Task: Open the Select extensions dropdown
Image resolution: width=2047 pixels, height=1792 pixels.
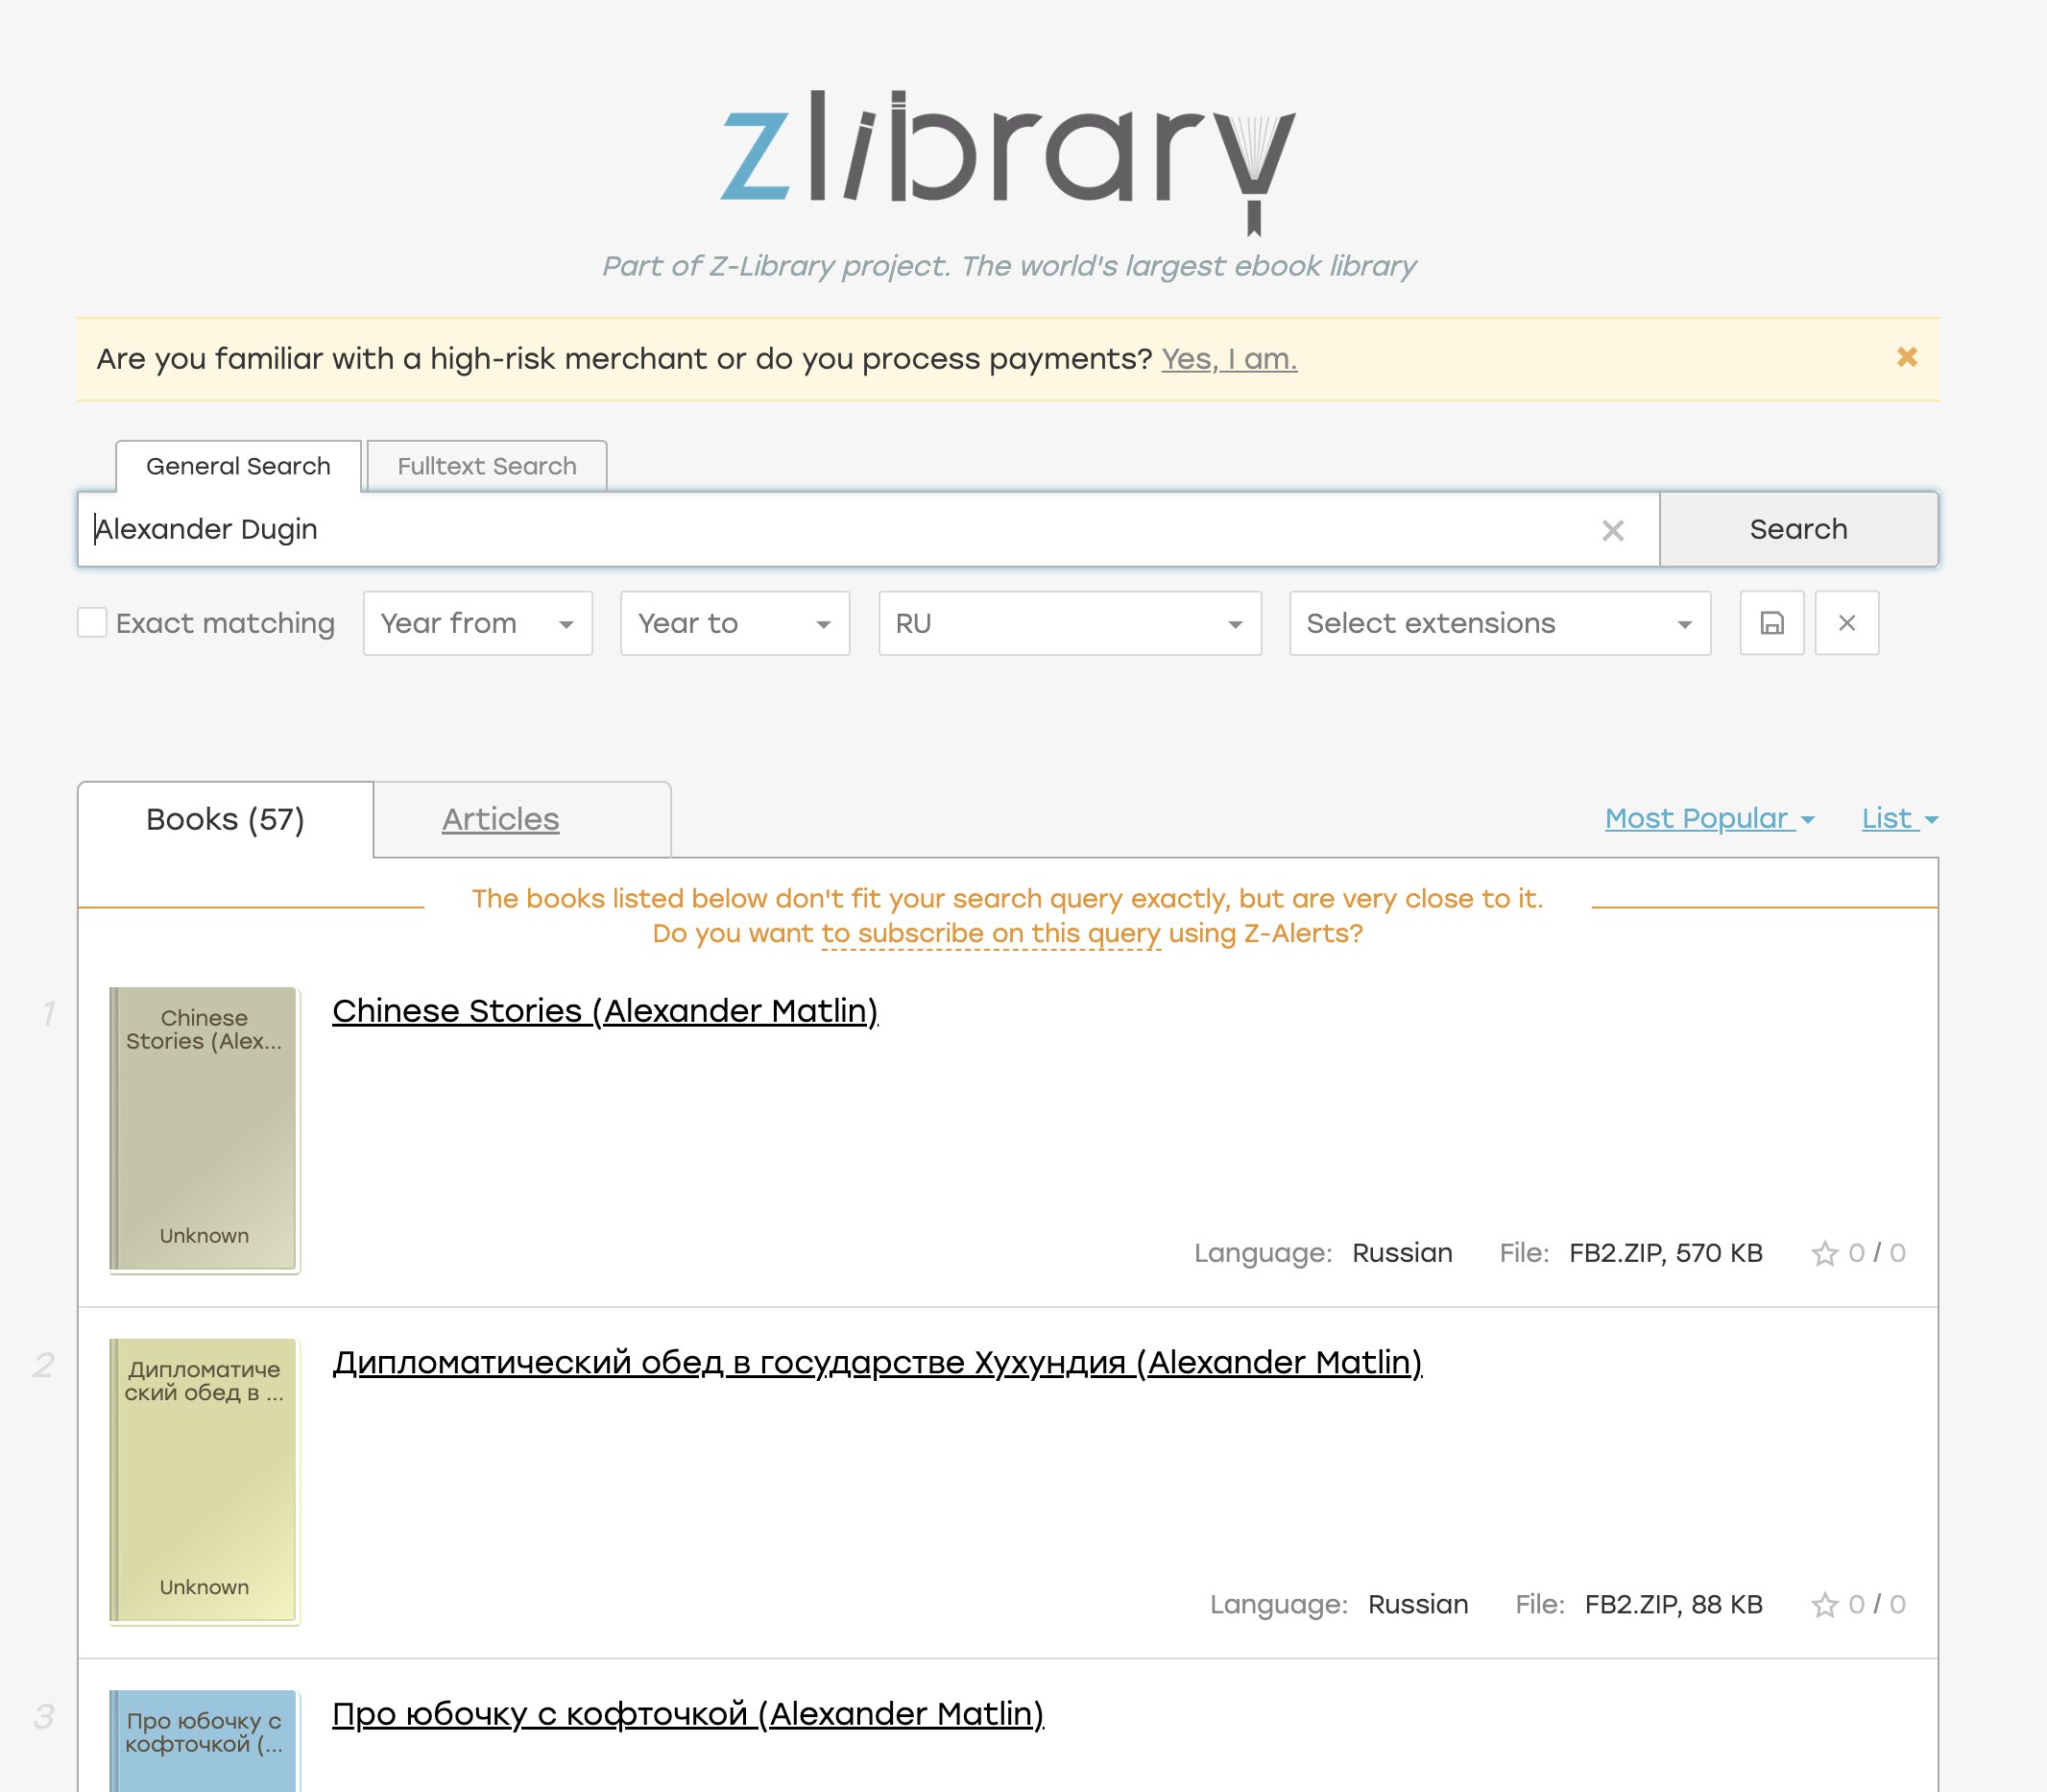Action: tap(1500, 623)
